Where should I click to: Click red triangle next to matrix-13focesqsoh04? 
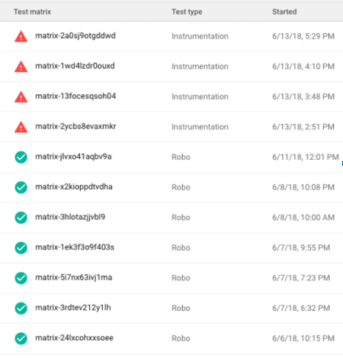pos(21,97)
